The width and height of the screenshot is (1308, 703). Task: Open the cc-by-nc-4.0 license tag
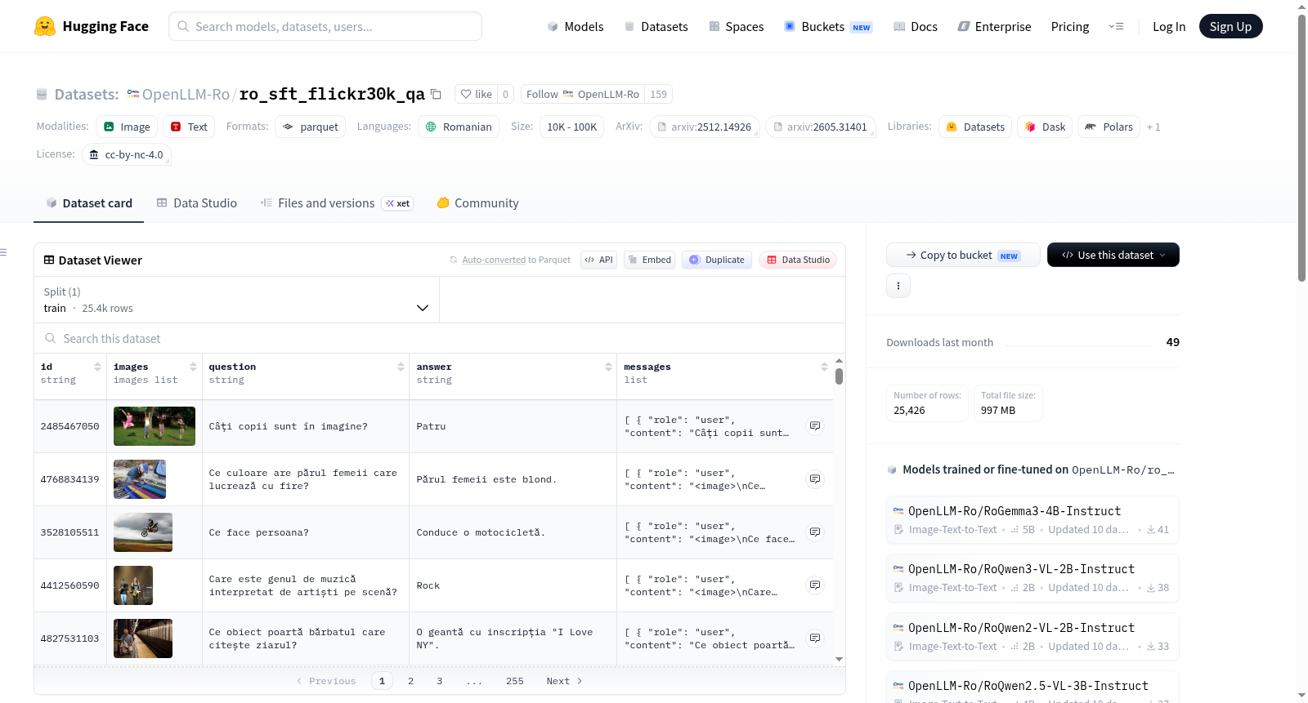126,154
